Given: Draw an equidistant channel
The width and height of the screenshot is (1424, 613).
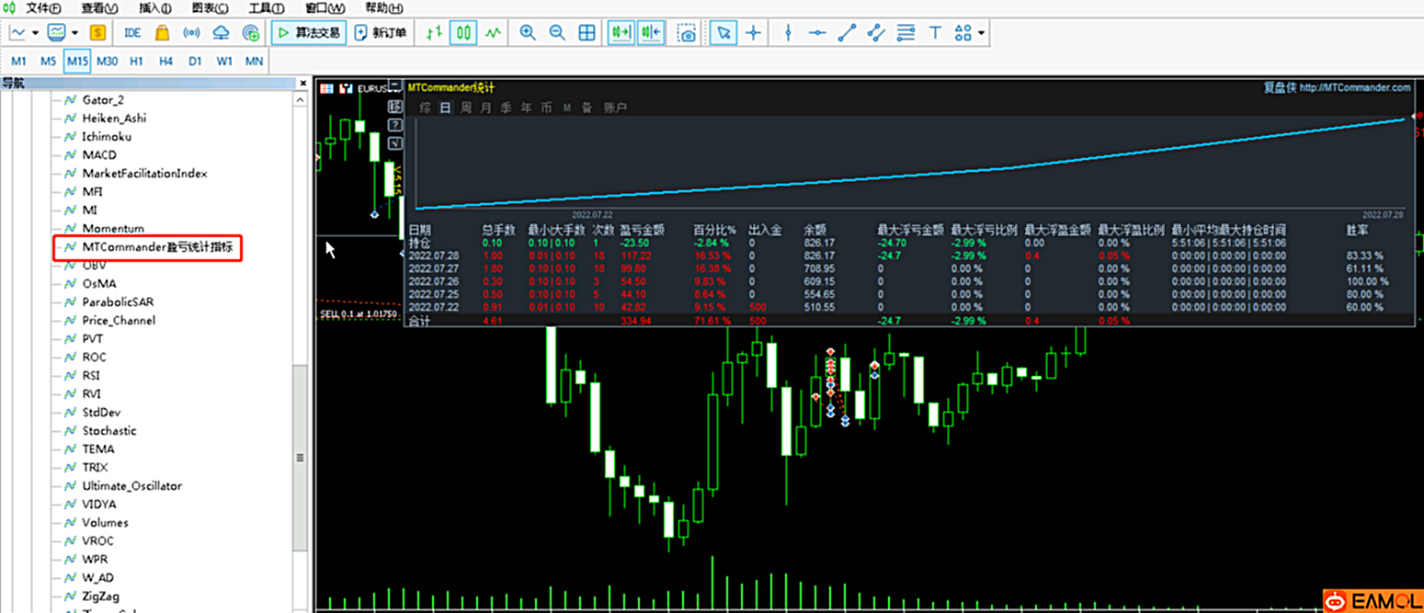Looking at the screenshot, I should [876, 33].
